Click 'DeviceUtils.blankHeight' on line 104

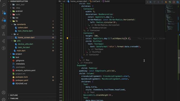click(96, 95)
